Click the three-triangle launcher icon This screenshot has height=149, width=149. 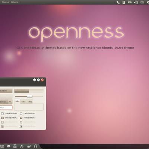22,146
